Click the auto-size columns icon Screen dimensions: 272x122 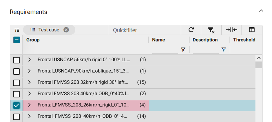pyautogui.click(x=231, y=30)
